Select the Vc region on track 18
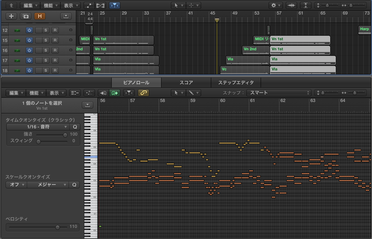The image size is (372, 239). [x=245, y=70]
